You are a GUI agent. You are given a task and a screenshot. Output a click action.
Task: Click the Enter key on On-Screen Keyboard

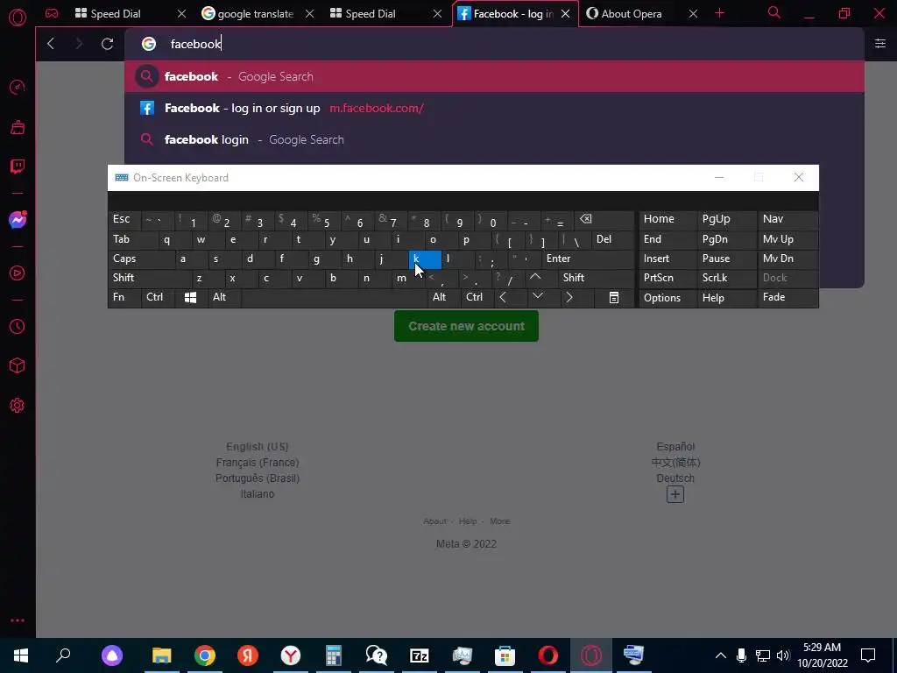(588, 259)
